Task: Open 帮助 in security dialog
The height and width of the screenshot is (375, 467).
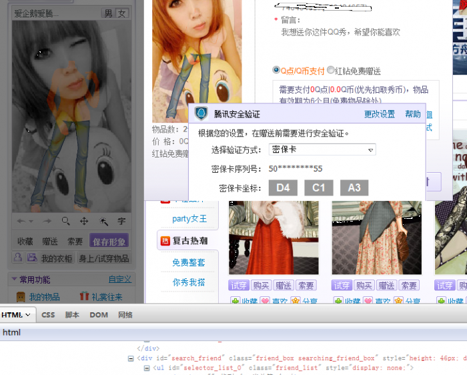Action: [x=413, y=114]
